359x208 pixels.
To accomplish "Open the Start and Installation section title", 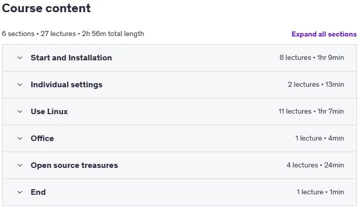I will [71, 58].
